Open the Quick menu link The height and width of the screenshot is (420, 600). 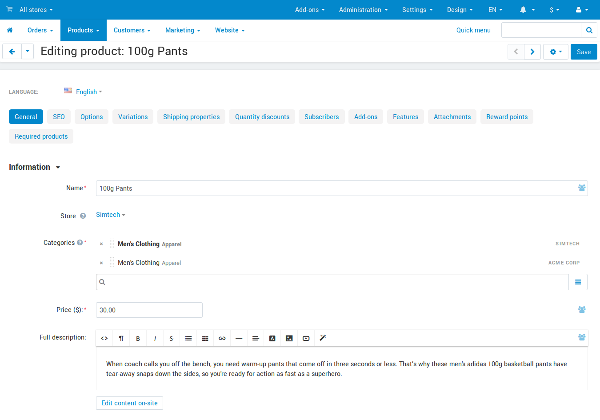pyautogui.click(x=474, y=30)
